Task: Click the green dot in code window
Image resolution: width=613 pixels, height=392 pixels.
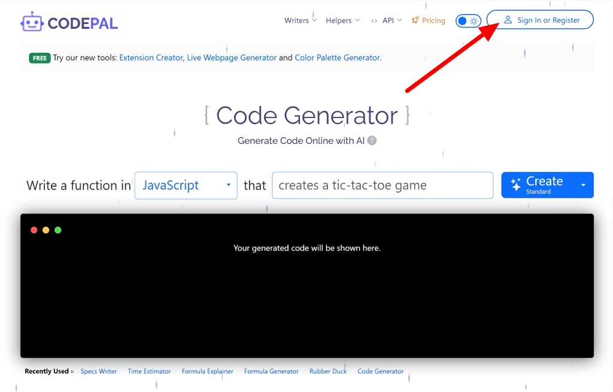Action: point(58,230)
